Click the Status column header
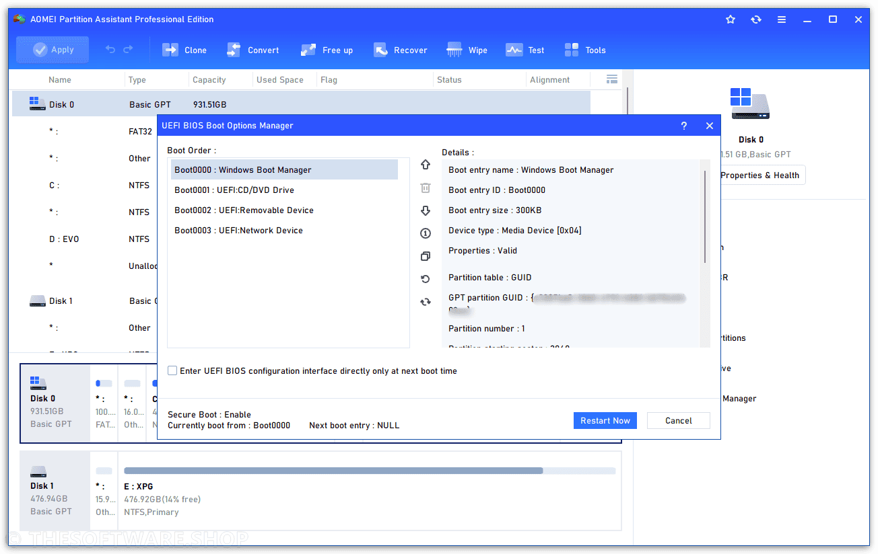878x554 pixels. coord(449,79)
